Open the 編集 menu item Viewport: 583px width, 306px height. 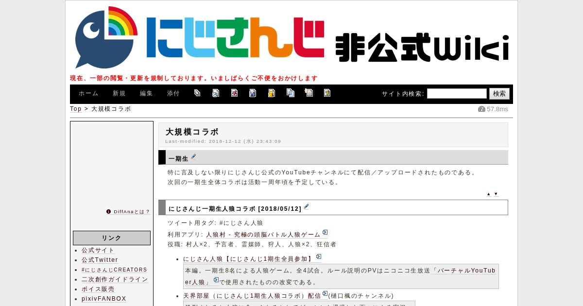point(146,94)
